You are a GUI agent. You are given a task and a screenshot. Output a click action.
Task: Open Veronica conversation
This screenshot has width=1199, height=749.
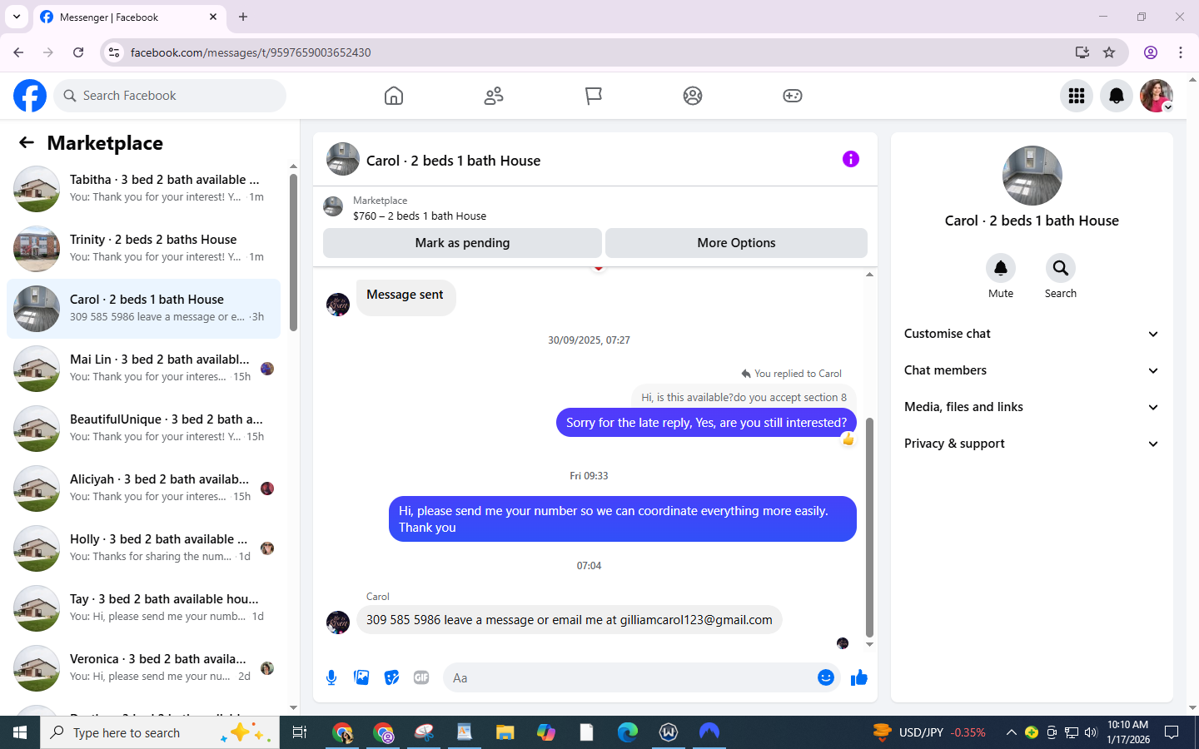pyautogui.click(x=143, y=668)
